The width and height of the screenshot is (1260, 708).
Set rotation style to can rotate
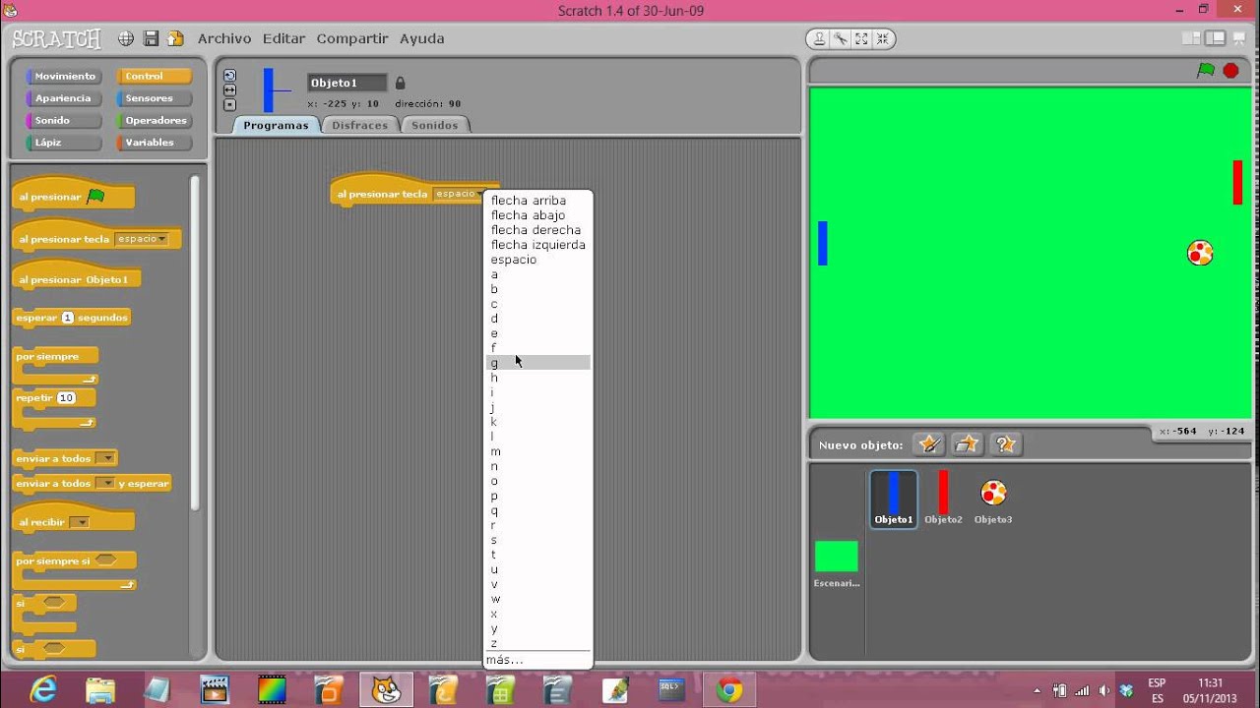pos(229,76)
